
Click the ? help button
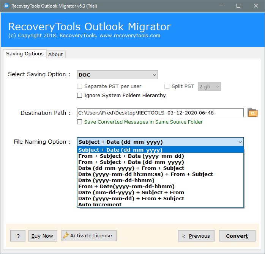pyautogui.click(x=18, y=236)
